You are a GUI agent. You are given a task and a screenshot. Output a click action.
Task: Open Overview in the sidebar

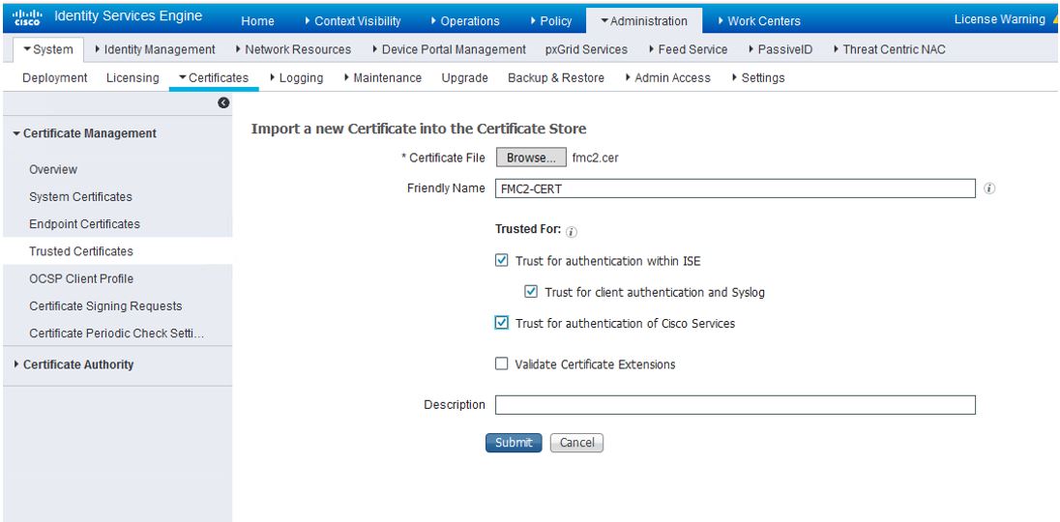pyautogui.click(x=53, y=169)
